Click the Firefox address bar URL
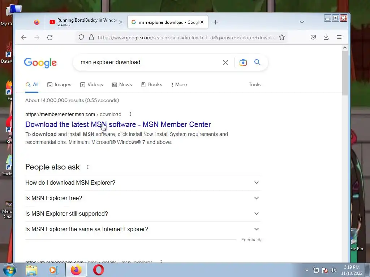This screenshot has width=370, height=277. 186,38
